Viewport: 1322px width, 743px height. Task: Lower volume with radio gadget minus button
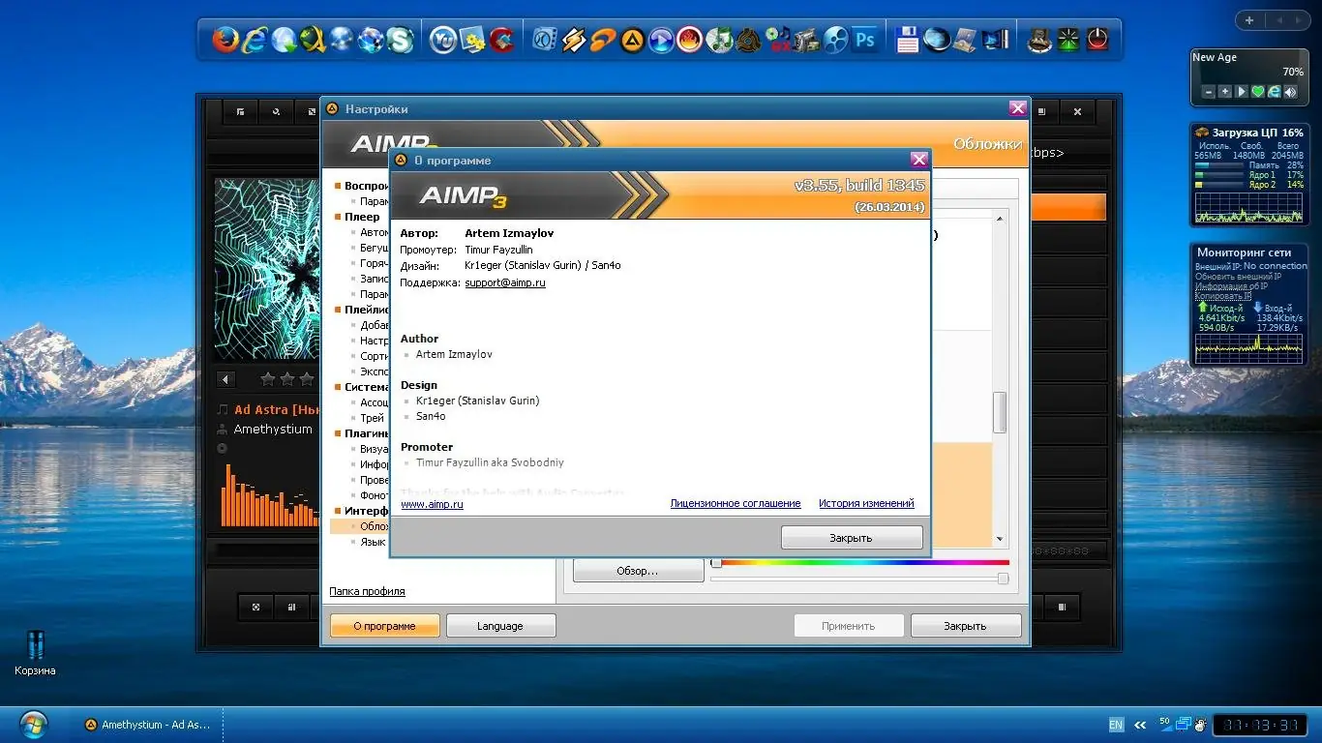(1209, 92)
